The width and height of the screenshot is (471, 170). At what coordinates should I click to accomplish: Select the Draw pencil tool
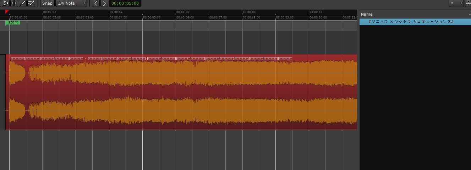click(x=23, y=3)
